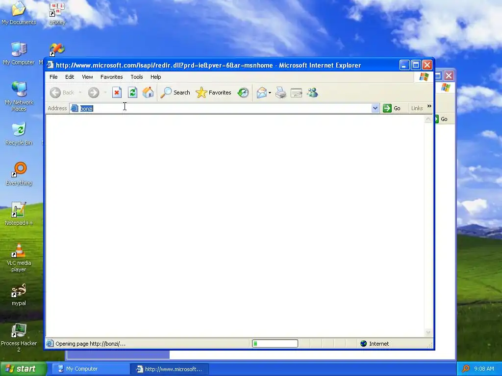The height and width of the screenshot is (376, 502).
Task: Expand the address bar dropdown list
Action: tap(375, 108)
